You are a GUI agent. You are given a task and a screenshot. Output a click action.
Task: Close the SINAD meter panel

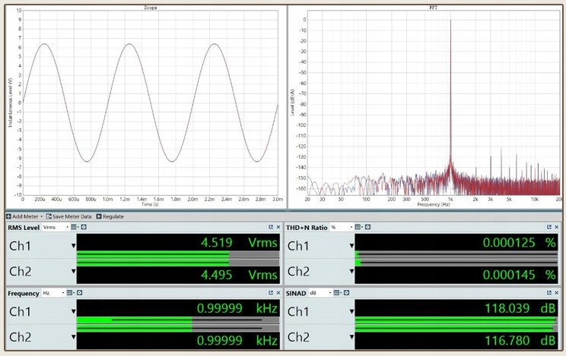pyautogui.click(x=557, y=293)
